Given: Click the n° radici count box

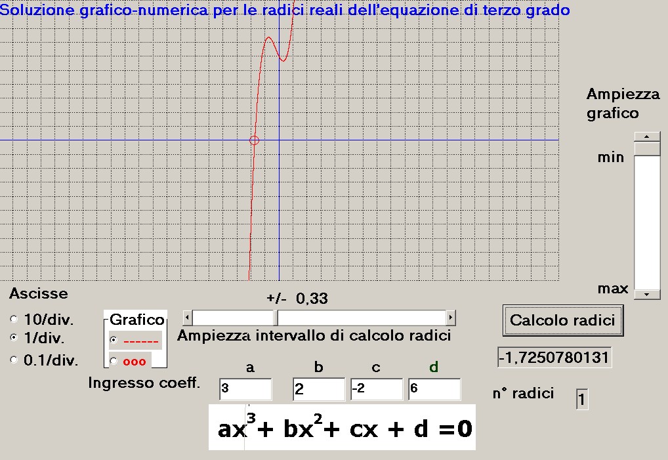Looking at the screenshot, I should [x=582, y=399].
